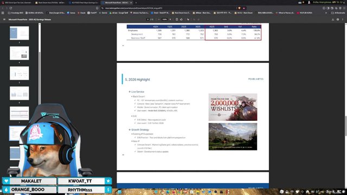The image size is (347, 195).
Task: Zoom out with the minus button
Action: coord(159,19)
